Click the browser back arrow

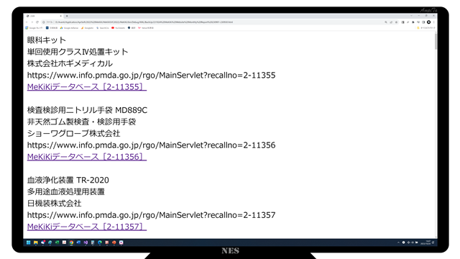[27, 22]
